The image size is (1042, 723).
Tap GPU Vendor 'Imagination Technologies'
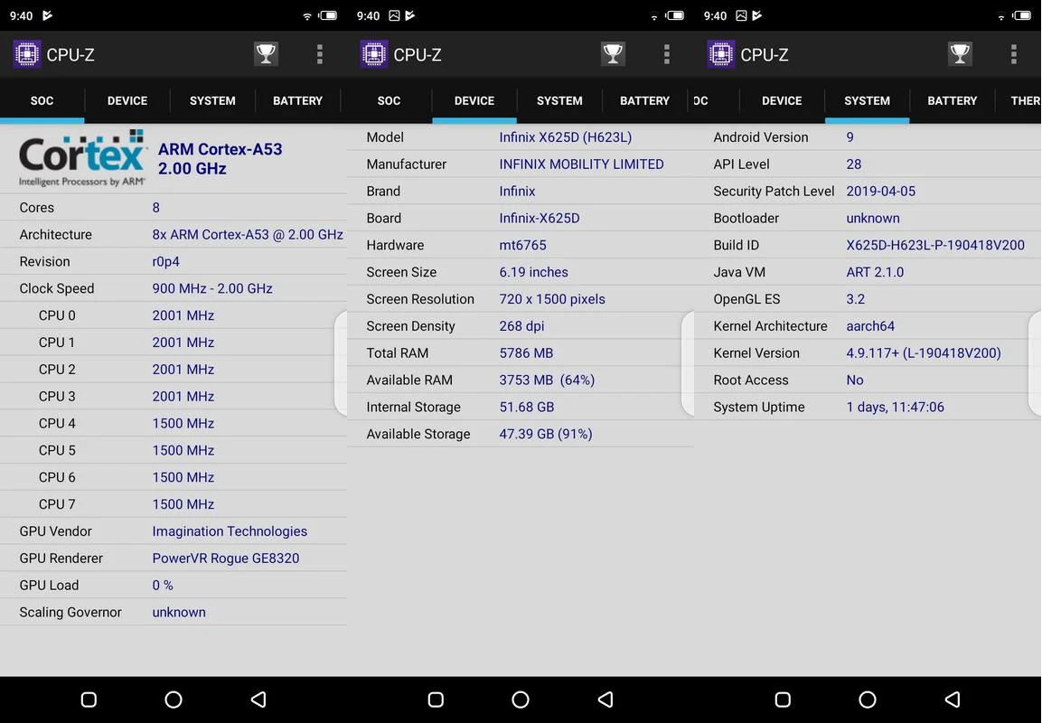coord(230,531)
